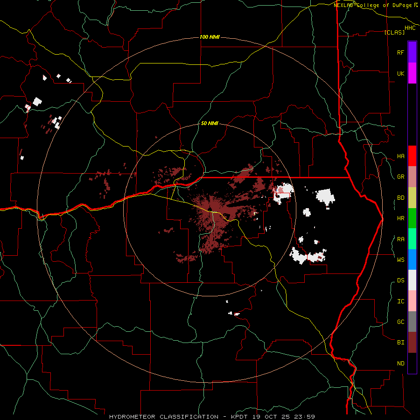Click the '100 NMI' range ring label
The height and width of the screenshot is (420, 420).
(x=210, y=37)
